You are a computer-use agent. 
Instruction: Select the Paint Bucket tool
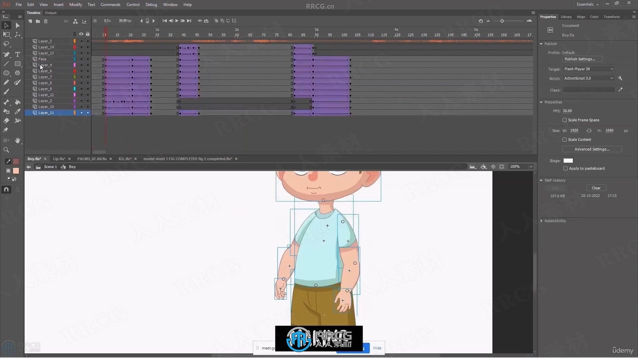[x=18, y=102]
